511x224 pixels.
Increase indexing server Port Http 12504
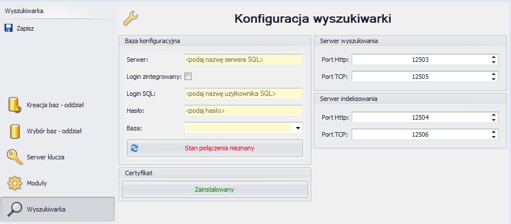(x=494, y=115)
